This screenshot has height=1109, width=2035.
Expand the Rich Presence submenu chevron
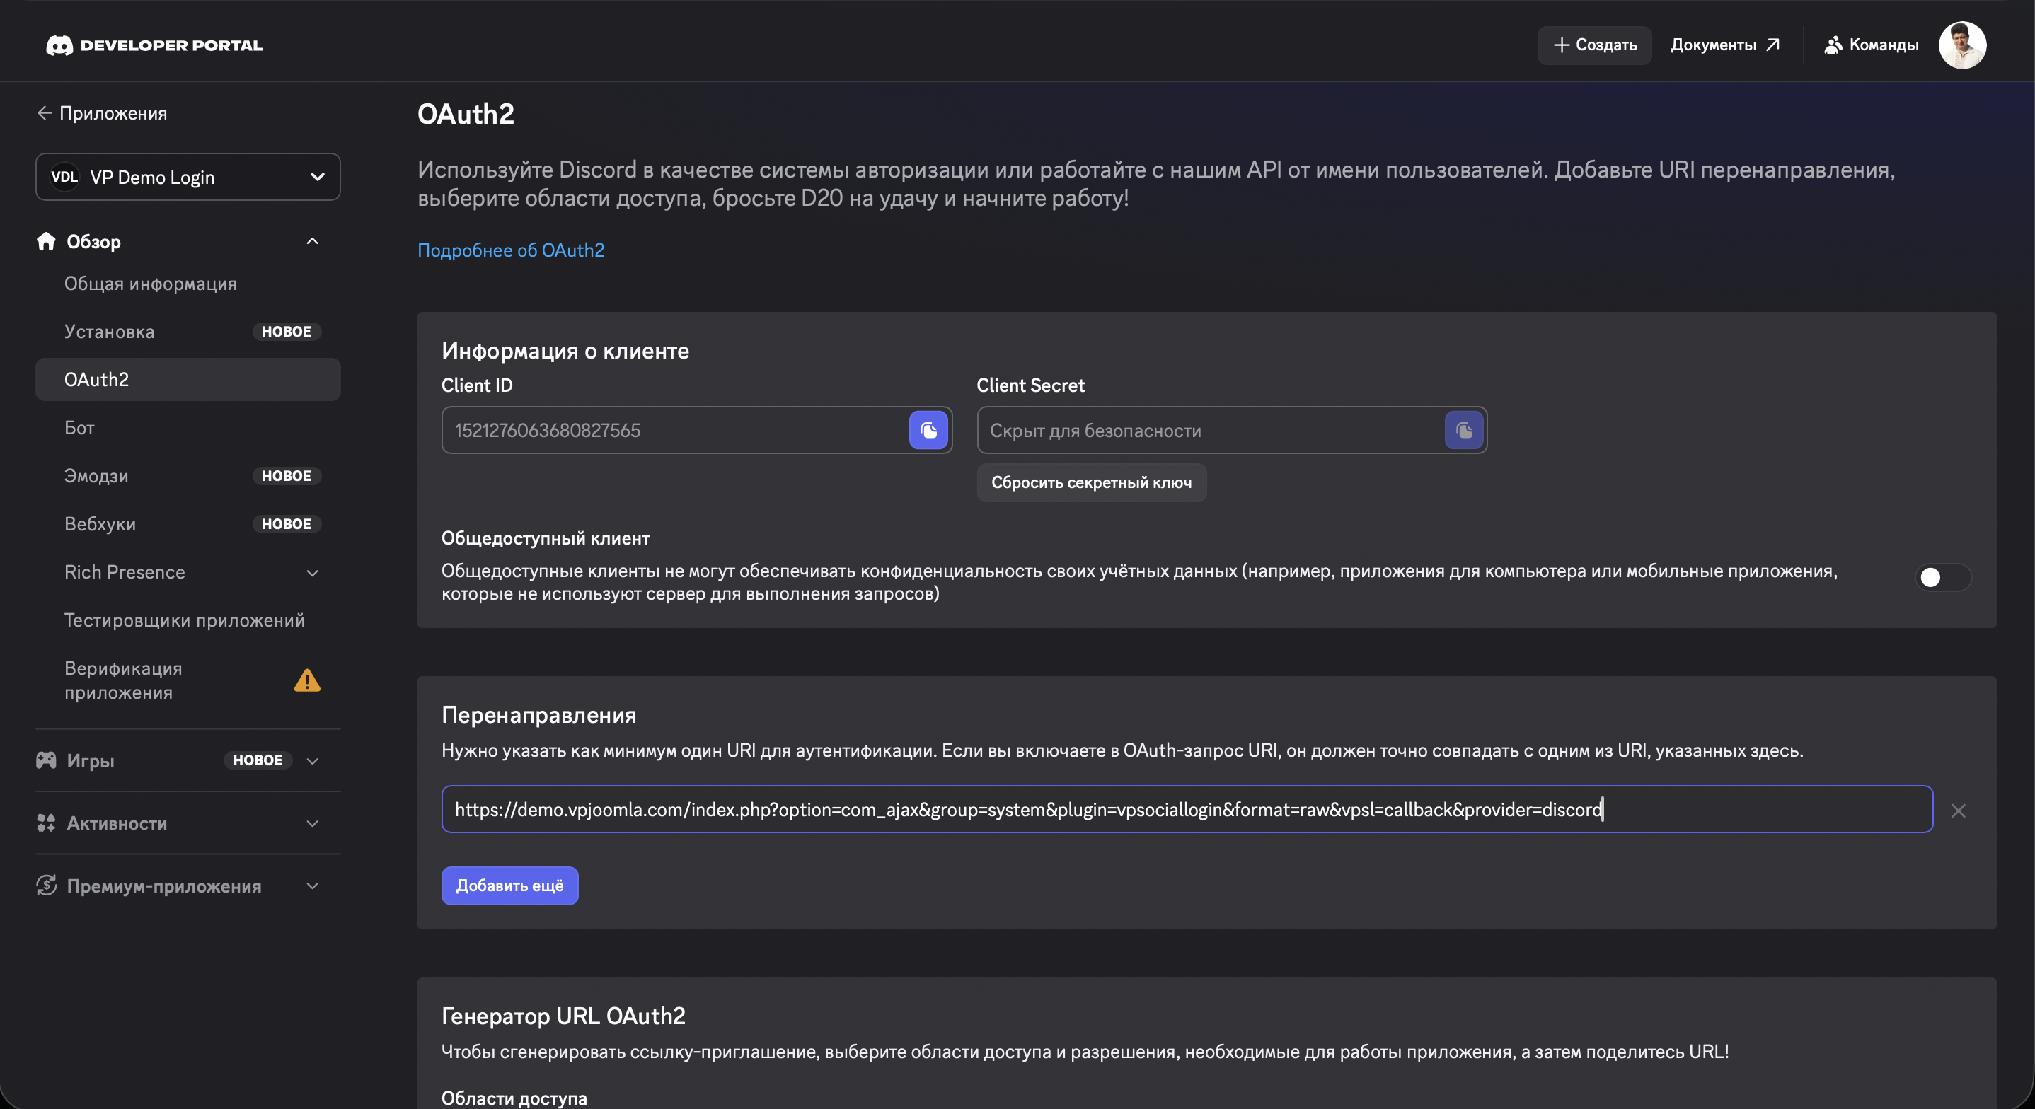(313, 573)
